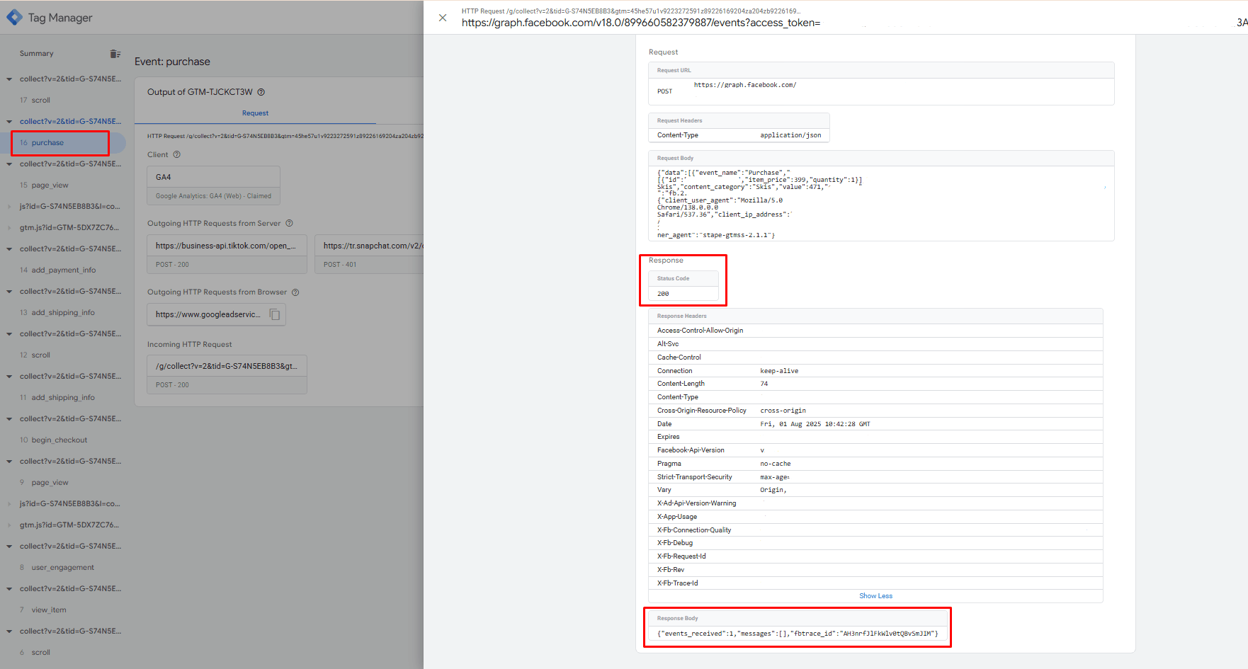Open the tr.snapchat.com outgoing request
The image size is (1248, 669).
click(369, 254)
